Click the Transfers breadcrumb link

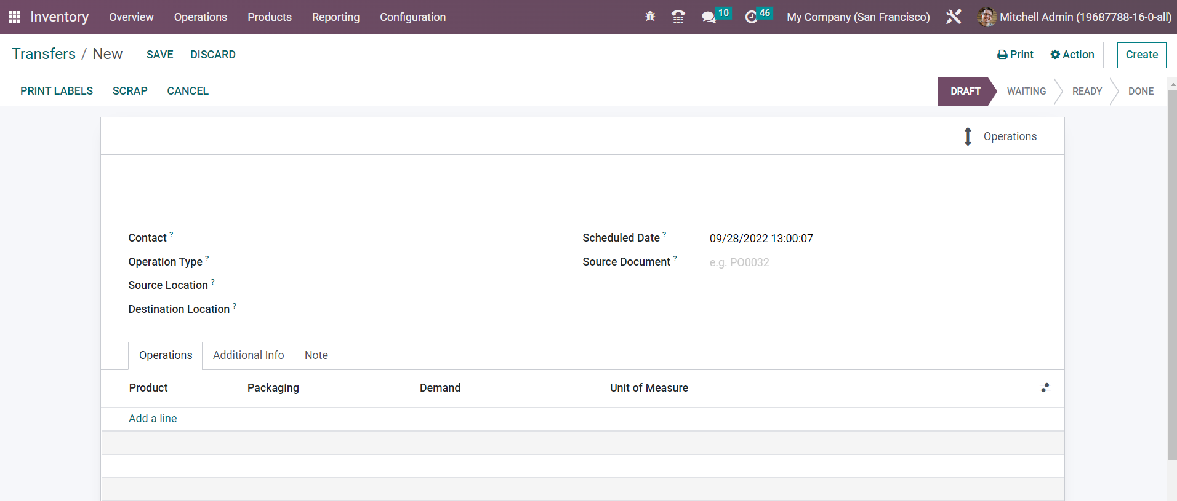[x=44, y=54]
